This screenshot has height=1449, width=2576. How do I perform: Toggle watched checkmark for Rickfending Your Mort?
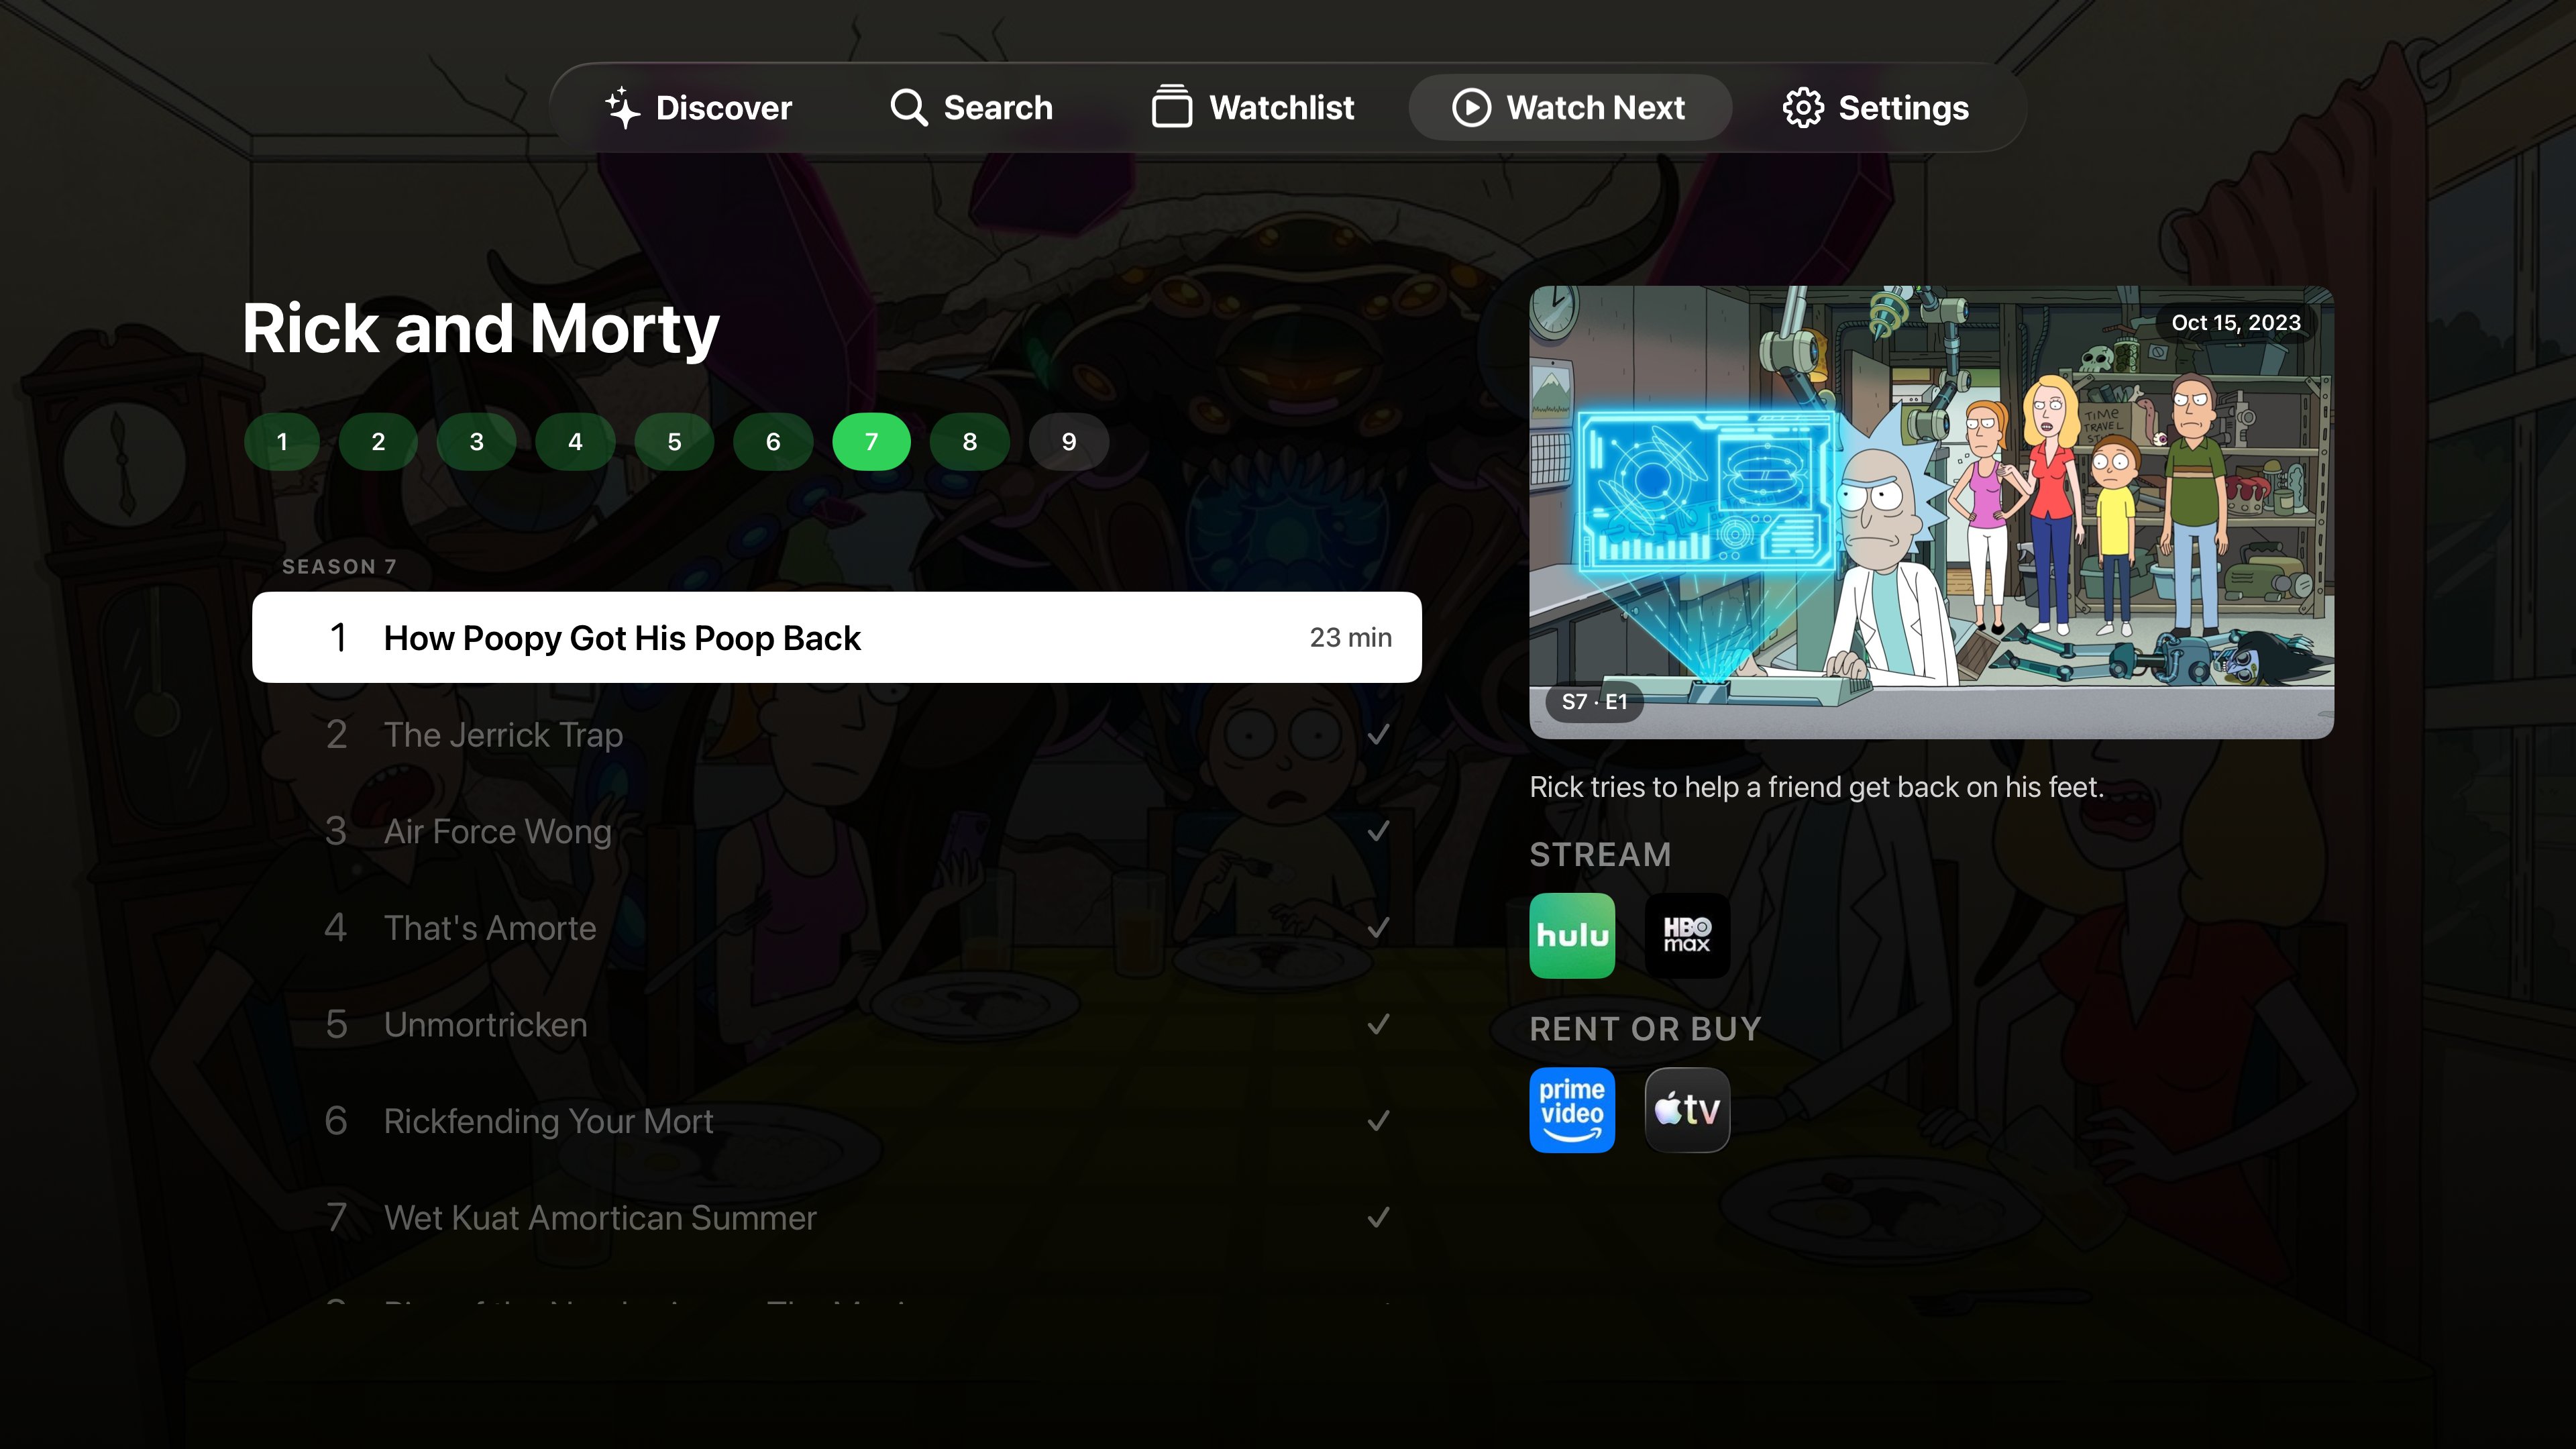pos(1379,1122)
